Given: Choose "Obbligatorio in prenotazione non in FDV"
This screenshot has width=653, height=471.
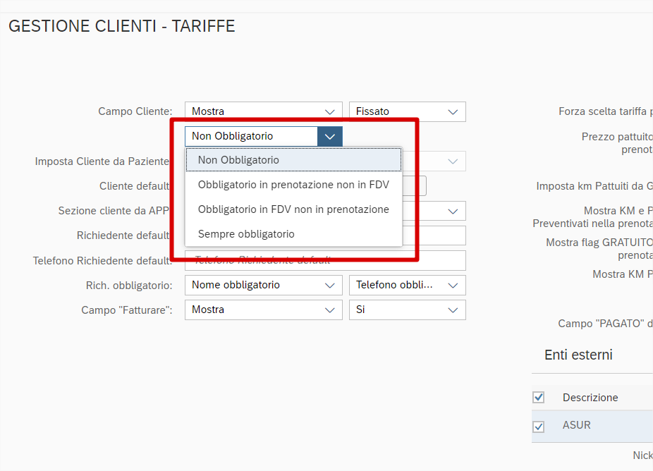Looking at the screenshot, I should pos(293,185).
